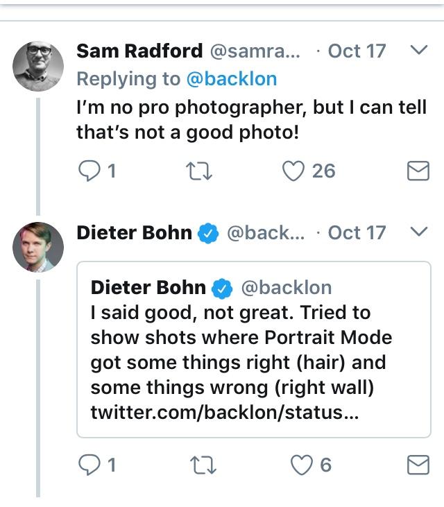Open Sam Radford's profile picture
Image resolution: width=444 pixels, height=507 pixels.
[39, 67]
